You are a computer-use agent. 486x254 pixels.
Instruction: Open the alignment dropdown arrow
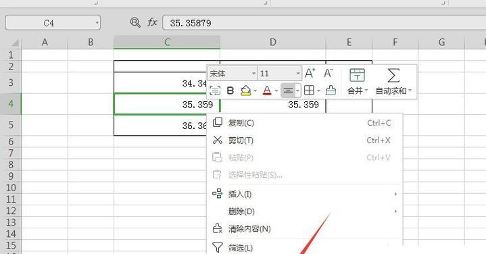click(298, 91)
